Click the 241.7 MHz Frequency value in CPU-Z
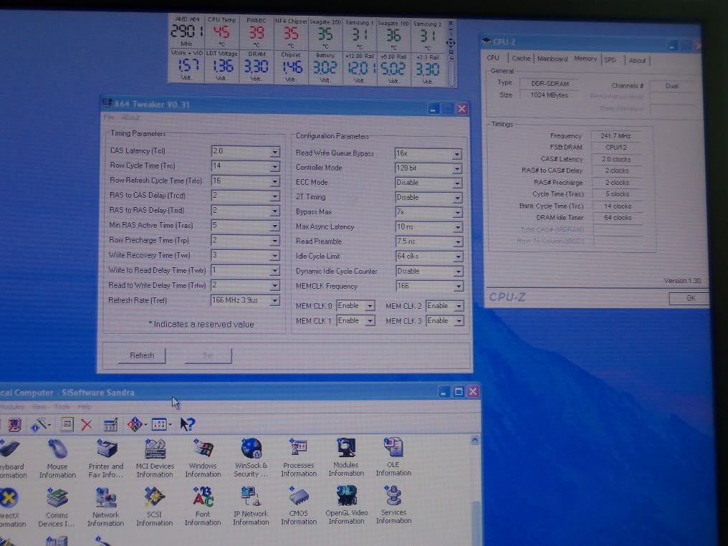The image size is (728, 546). click(616, 136)
